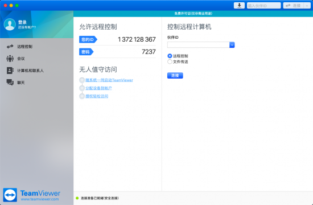The height and width of the screenshot is (205, 313).
Task: Click the 连接准备已就绪 status text
Action: point(100,198)
